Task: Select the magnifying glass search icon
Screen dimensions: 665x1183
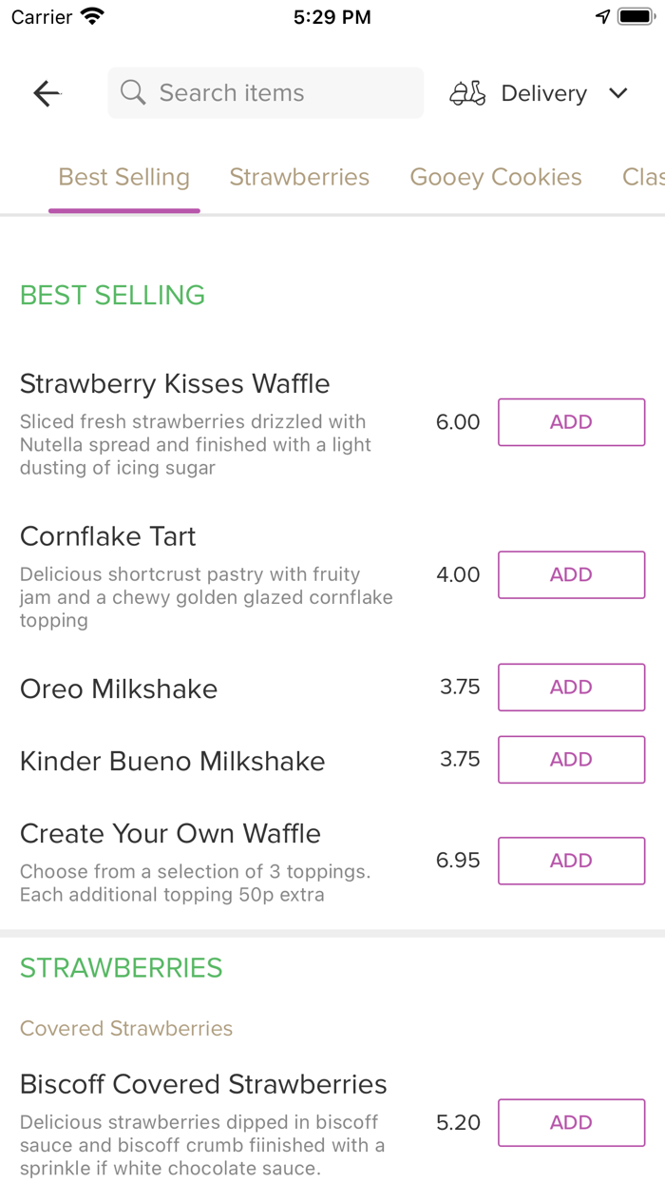Action: point(132,92)
